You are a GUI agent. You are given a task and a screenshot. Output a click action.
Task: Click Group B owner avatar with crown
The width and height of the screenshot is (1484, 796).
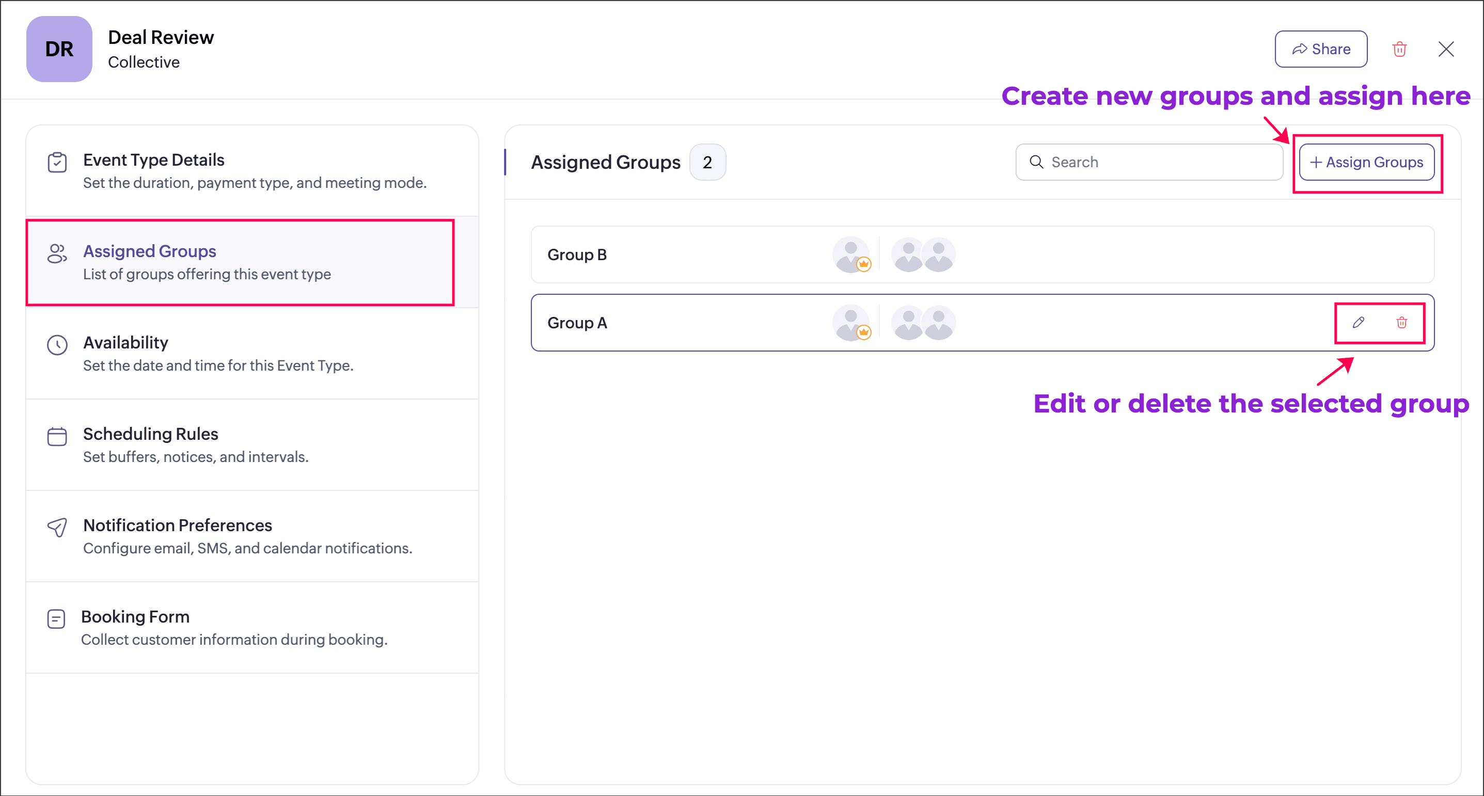(851, 254)
